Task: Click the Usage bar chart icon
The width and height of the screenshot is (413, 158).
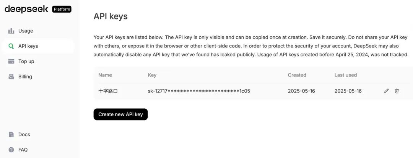Action: pyautogui.click(x=11, y=31)
